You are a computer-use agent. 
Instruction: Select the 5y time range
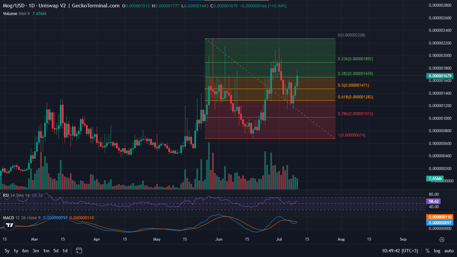point(7,251)
